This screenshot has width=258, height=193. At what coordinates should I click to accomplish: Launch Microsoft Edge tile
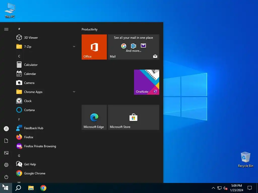coord(94,117)
